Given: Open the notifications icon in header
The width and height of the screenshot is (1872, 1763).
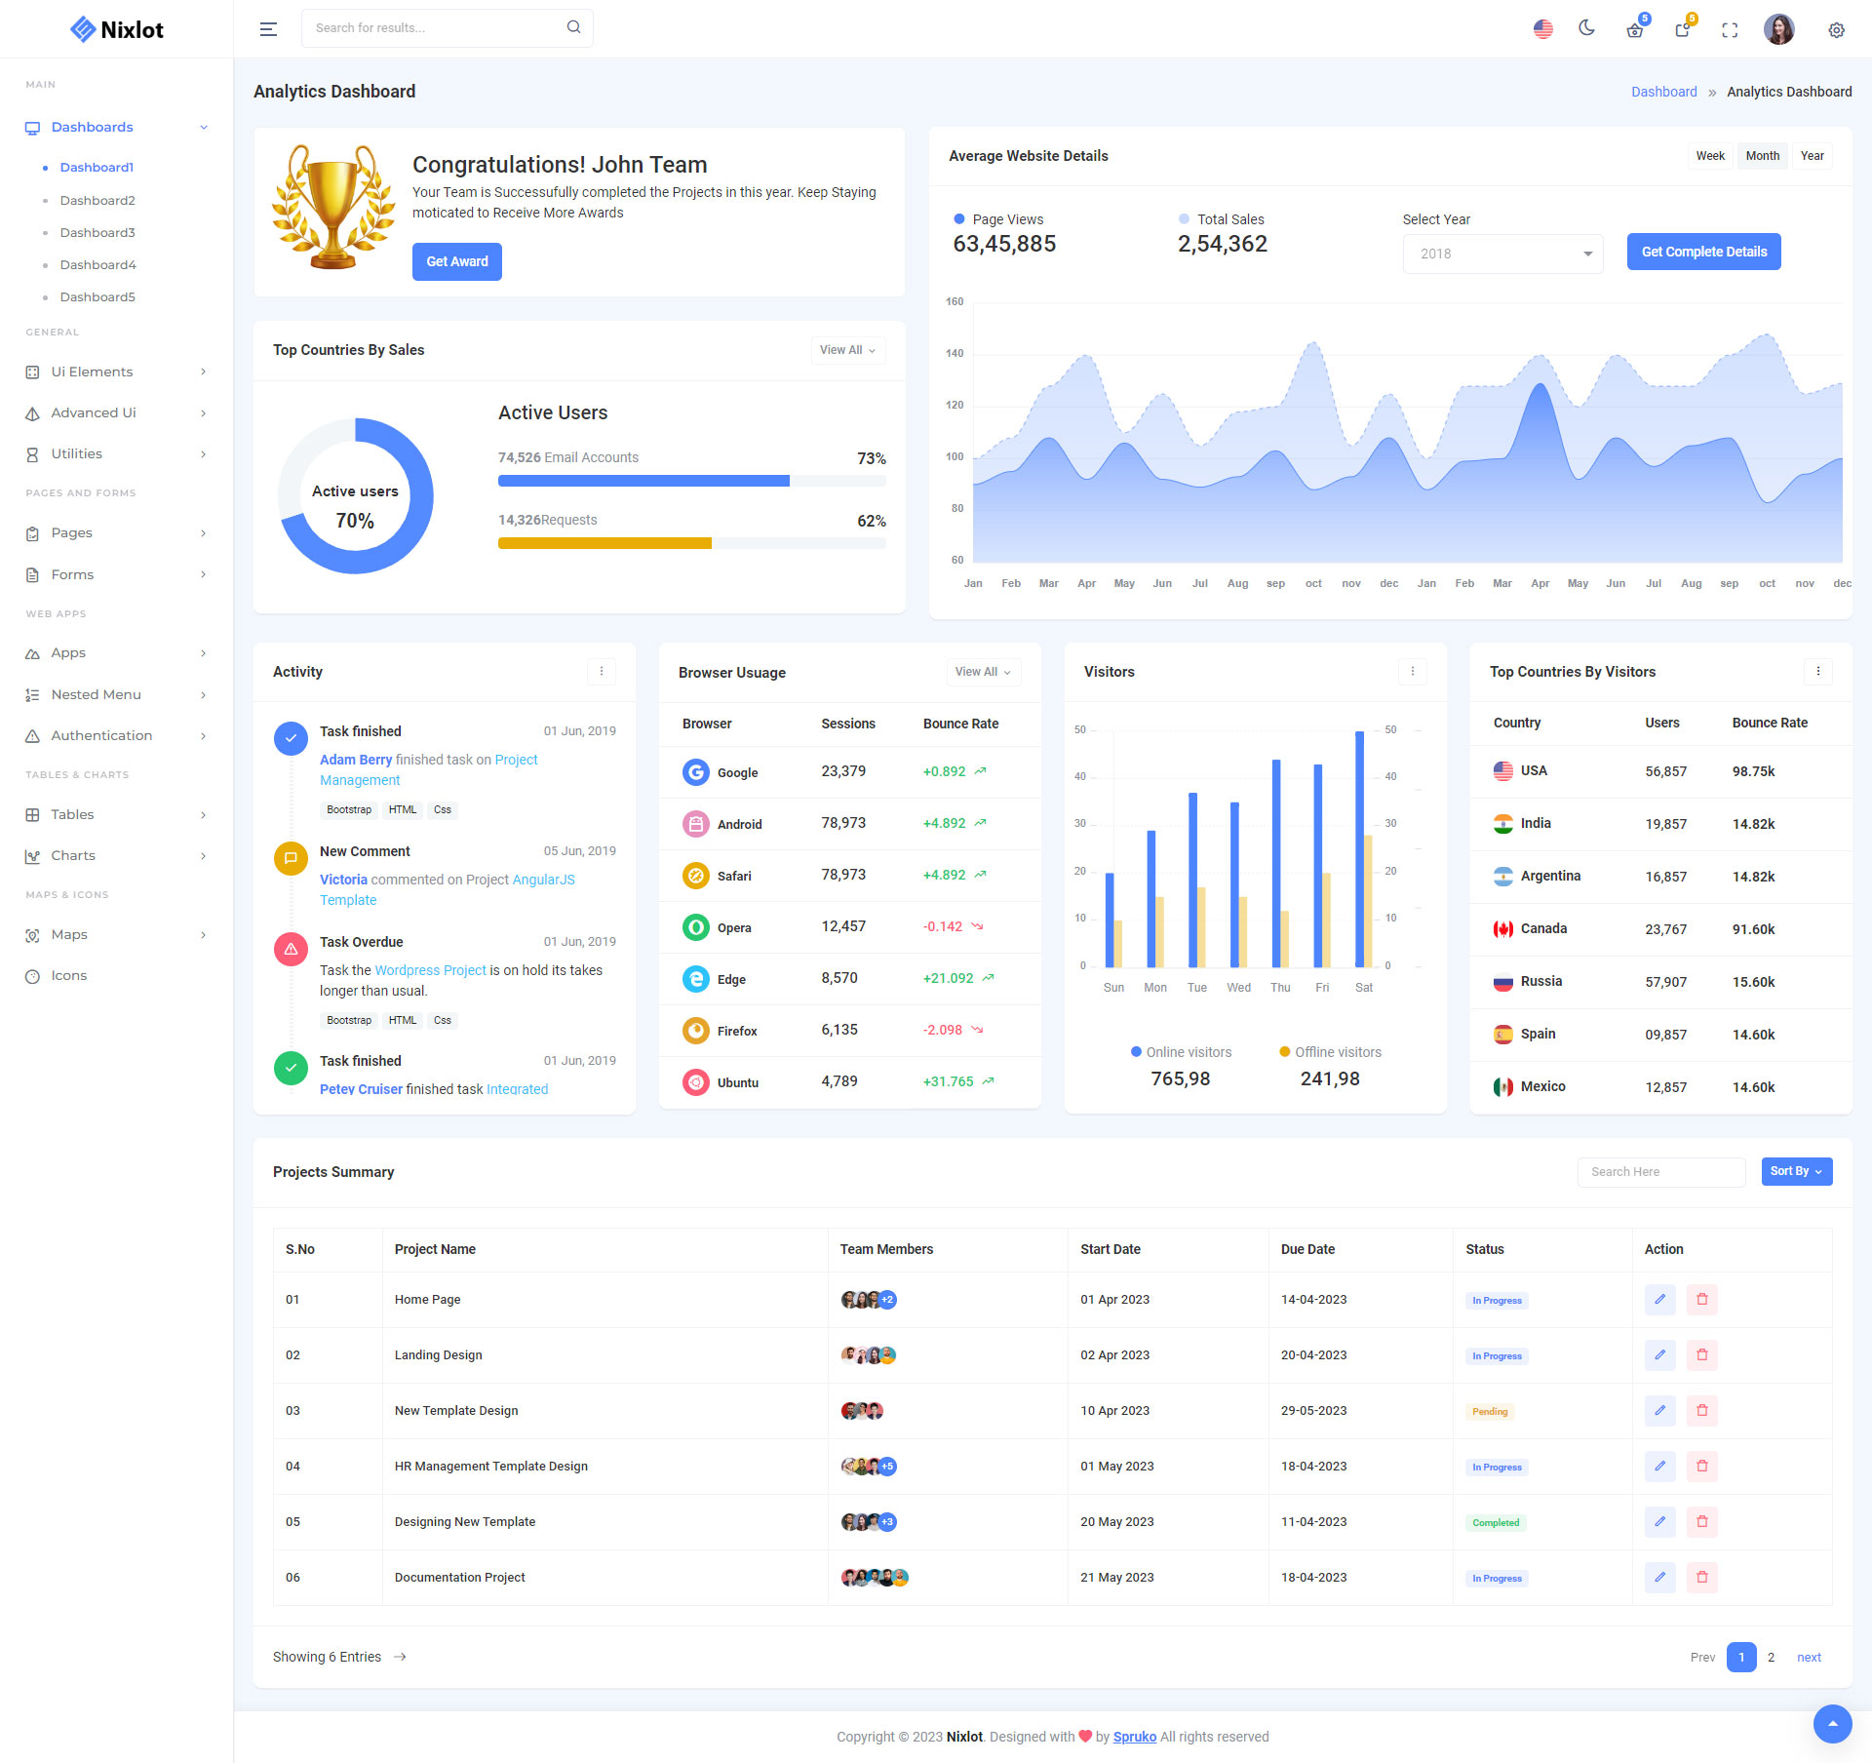Looking at the screenshot, I should pyautogui.click(x=1683, y=30).
